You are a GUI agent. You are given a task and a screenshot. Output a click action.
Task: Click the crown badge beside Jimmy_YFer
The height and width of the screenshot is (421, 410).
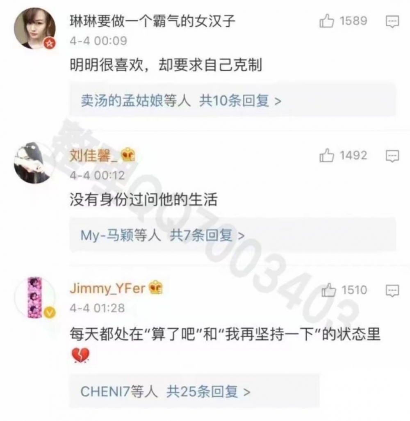(156, 287)
